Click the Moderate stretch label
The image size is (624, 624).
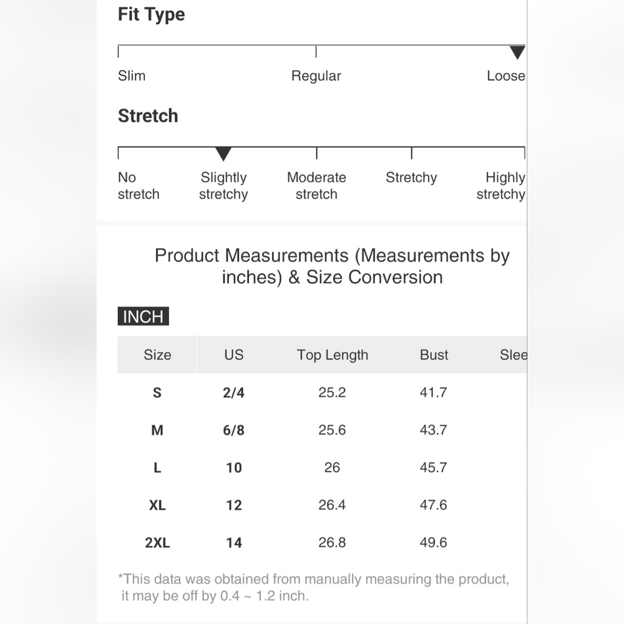coord(316,186)
